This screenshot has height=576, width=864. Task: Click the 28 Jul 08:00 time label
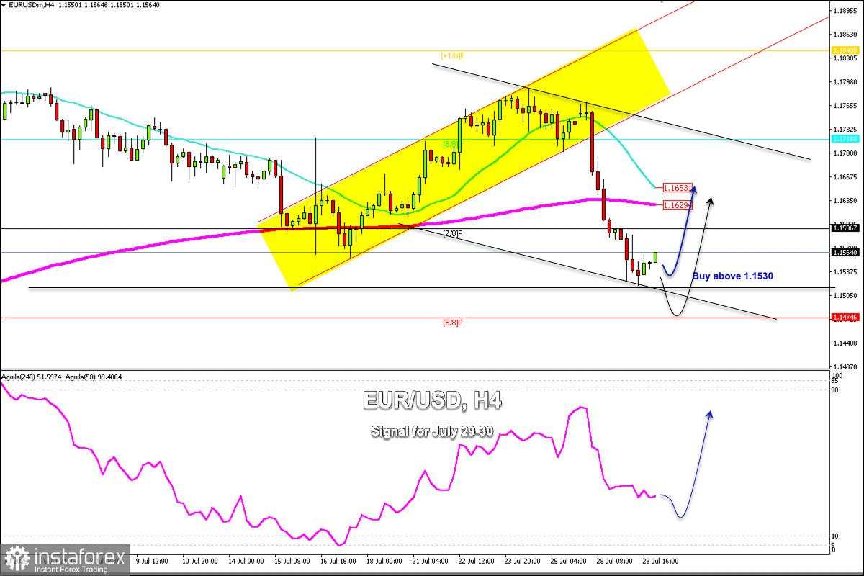615,560
